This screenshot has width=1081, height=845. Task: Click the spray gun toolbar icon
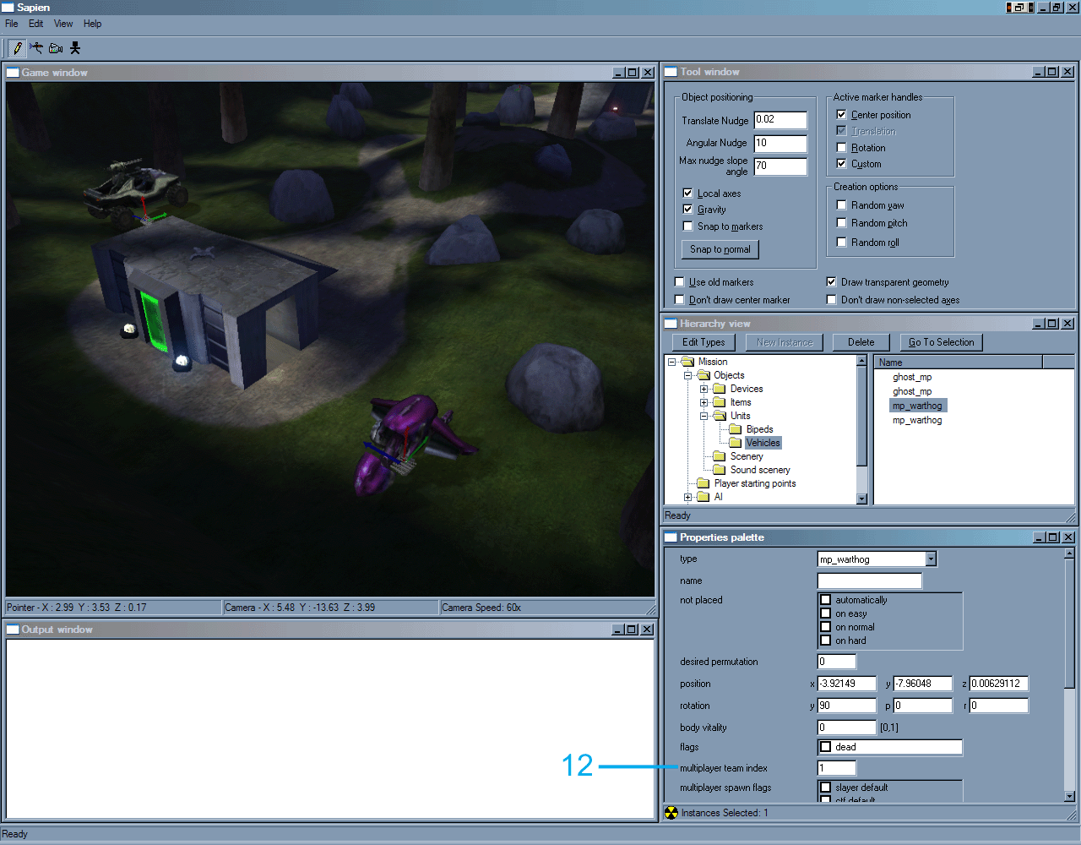point(36,48)
